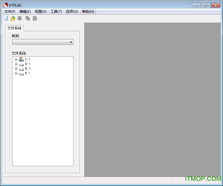Select the E:\ drive icon
223x186 pixels.
pyautogui.click(x=21, y=69)
